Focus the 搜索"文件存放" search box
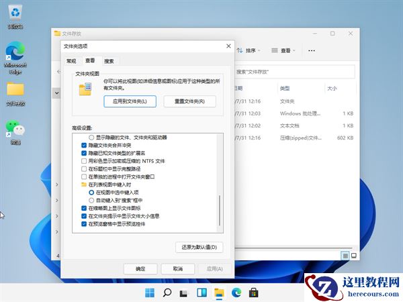This screenshot has width=403, height=302. pyautogui.click(x=295, y=72)
